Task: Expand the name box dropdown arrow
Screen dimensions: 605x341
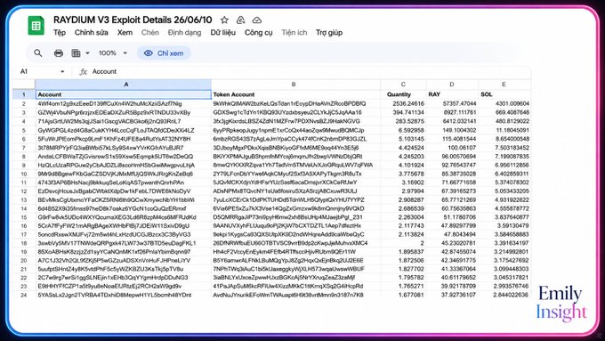Action: click(x=62, y=71)
